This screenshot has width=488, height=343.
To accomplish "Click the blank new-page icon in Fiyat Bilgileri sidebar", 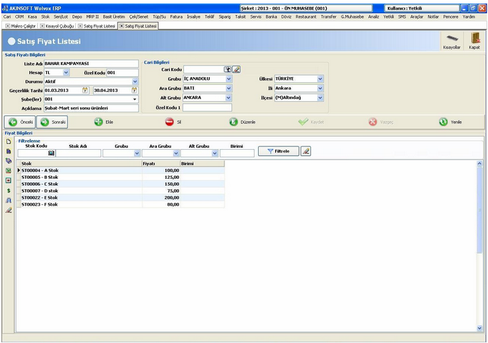I will [8, 142].
